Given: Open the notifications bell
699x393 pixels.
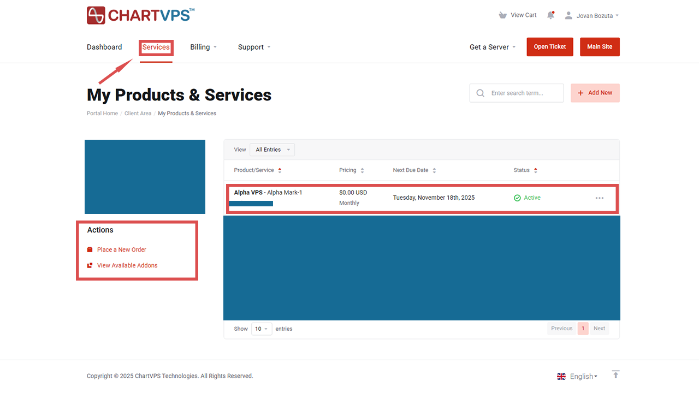Looking at the screenshot, I should click(550, 15).
